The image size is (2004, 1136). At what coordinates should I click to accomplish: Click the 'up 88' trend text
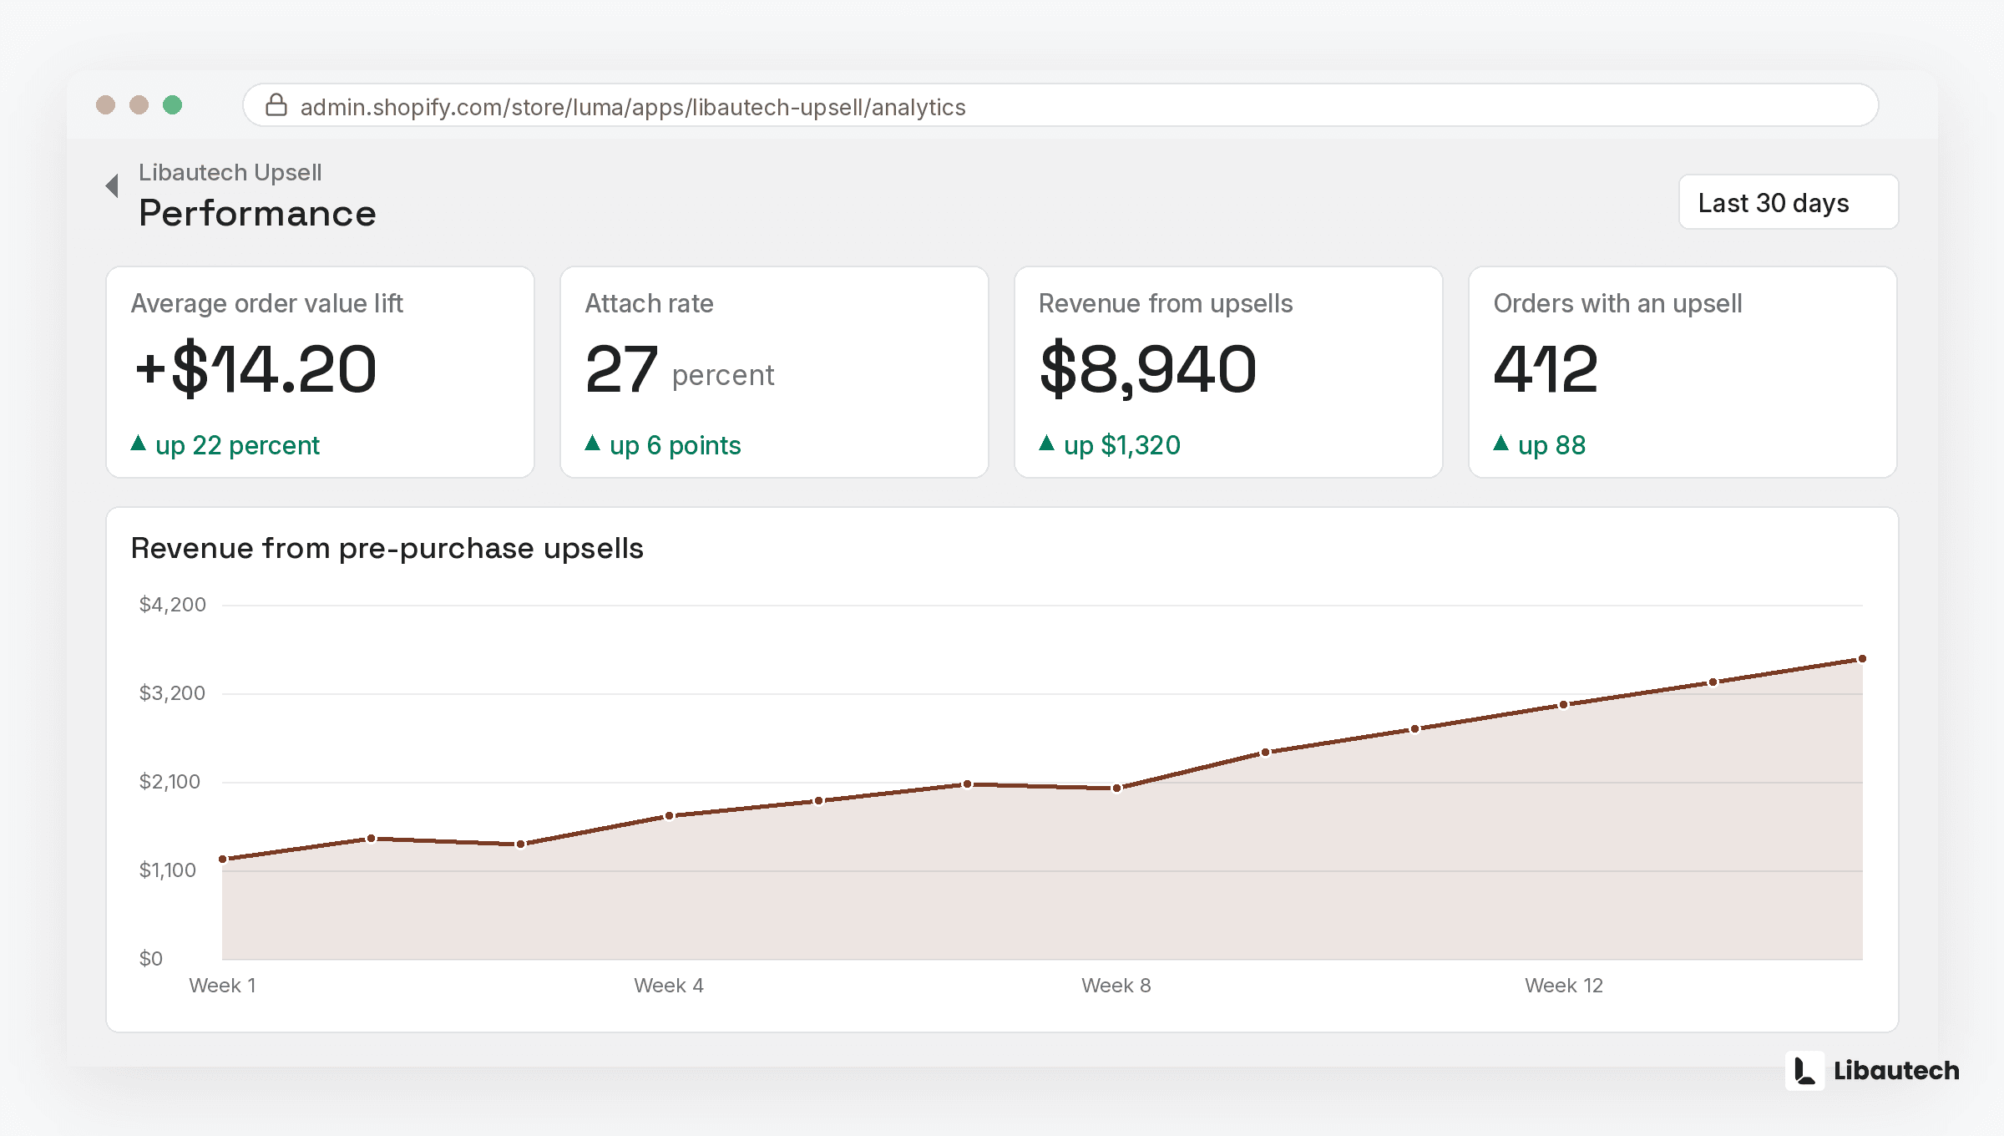pyautogui.click(x=1552, y=446)
